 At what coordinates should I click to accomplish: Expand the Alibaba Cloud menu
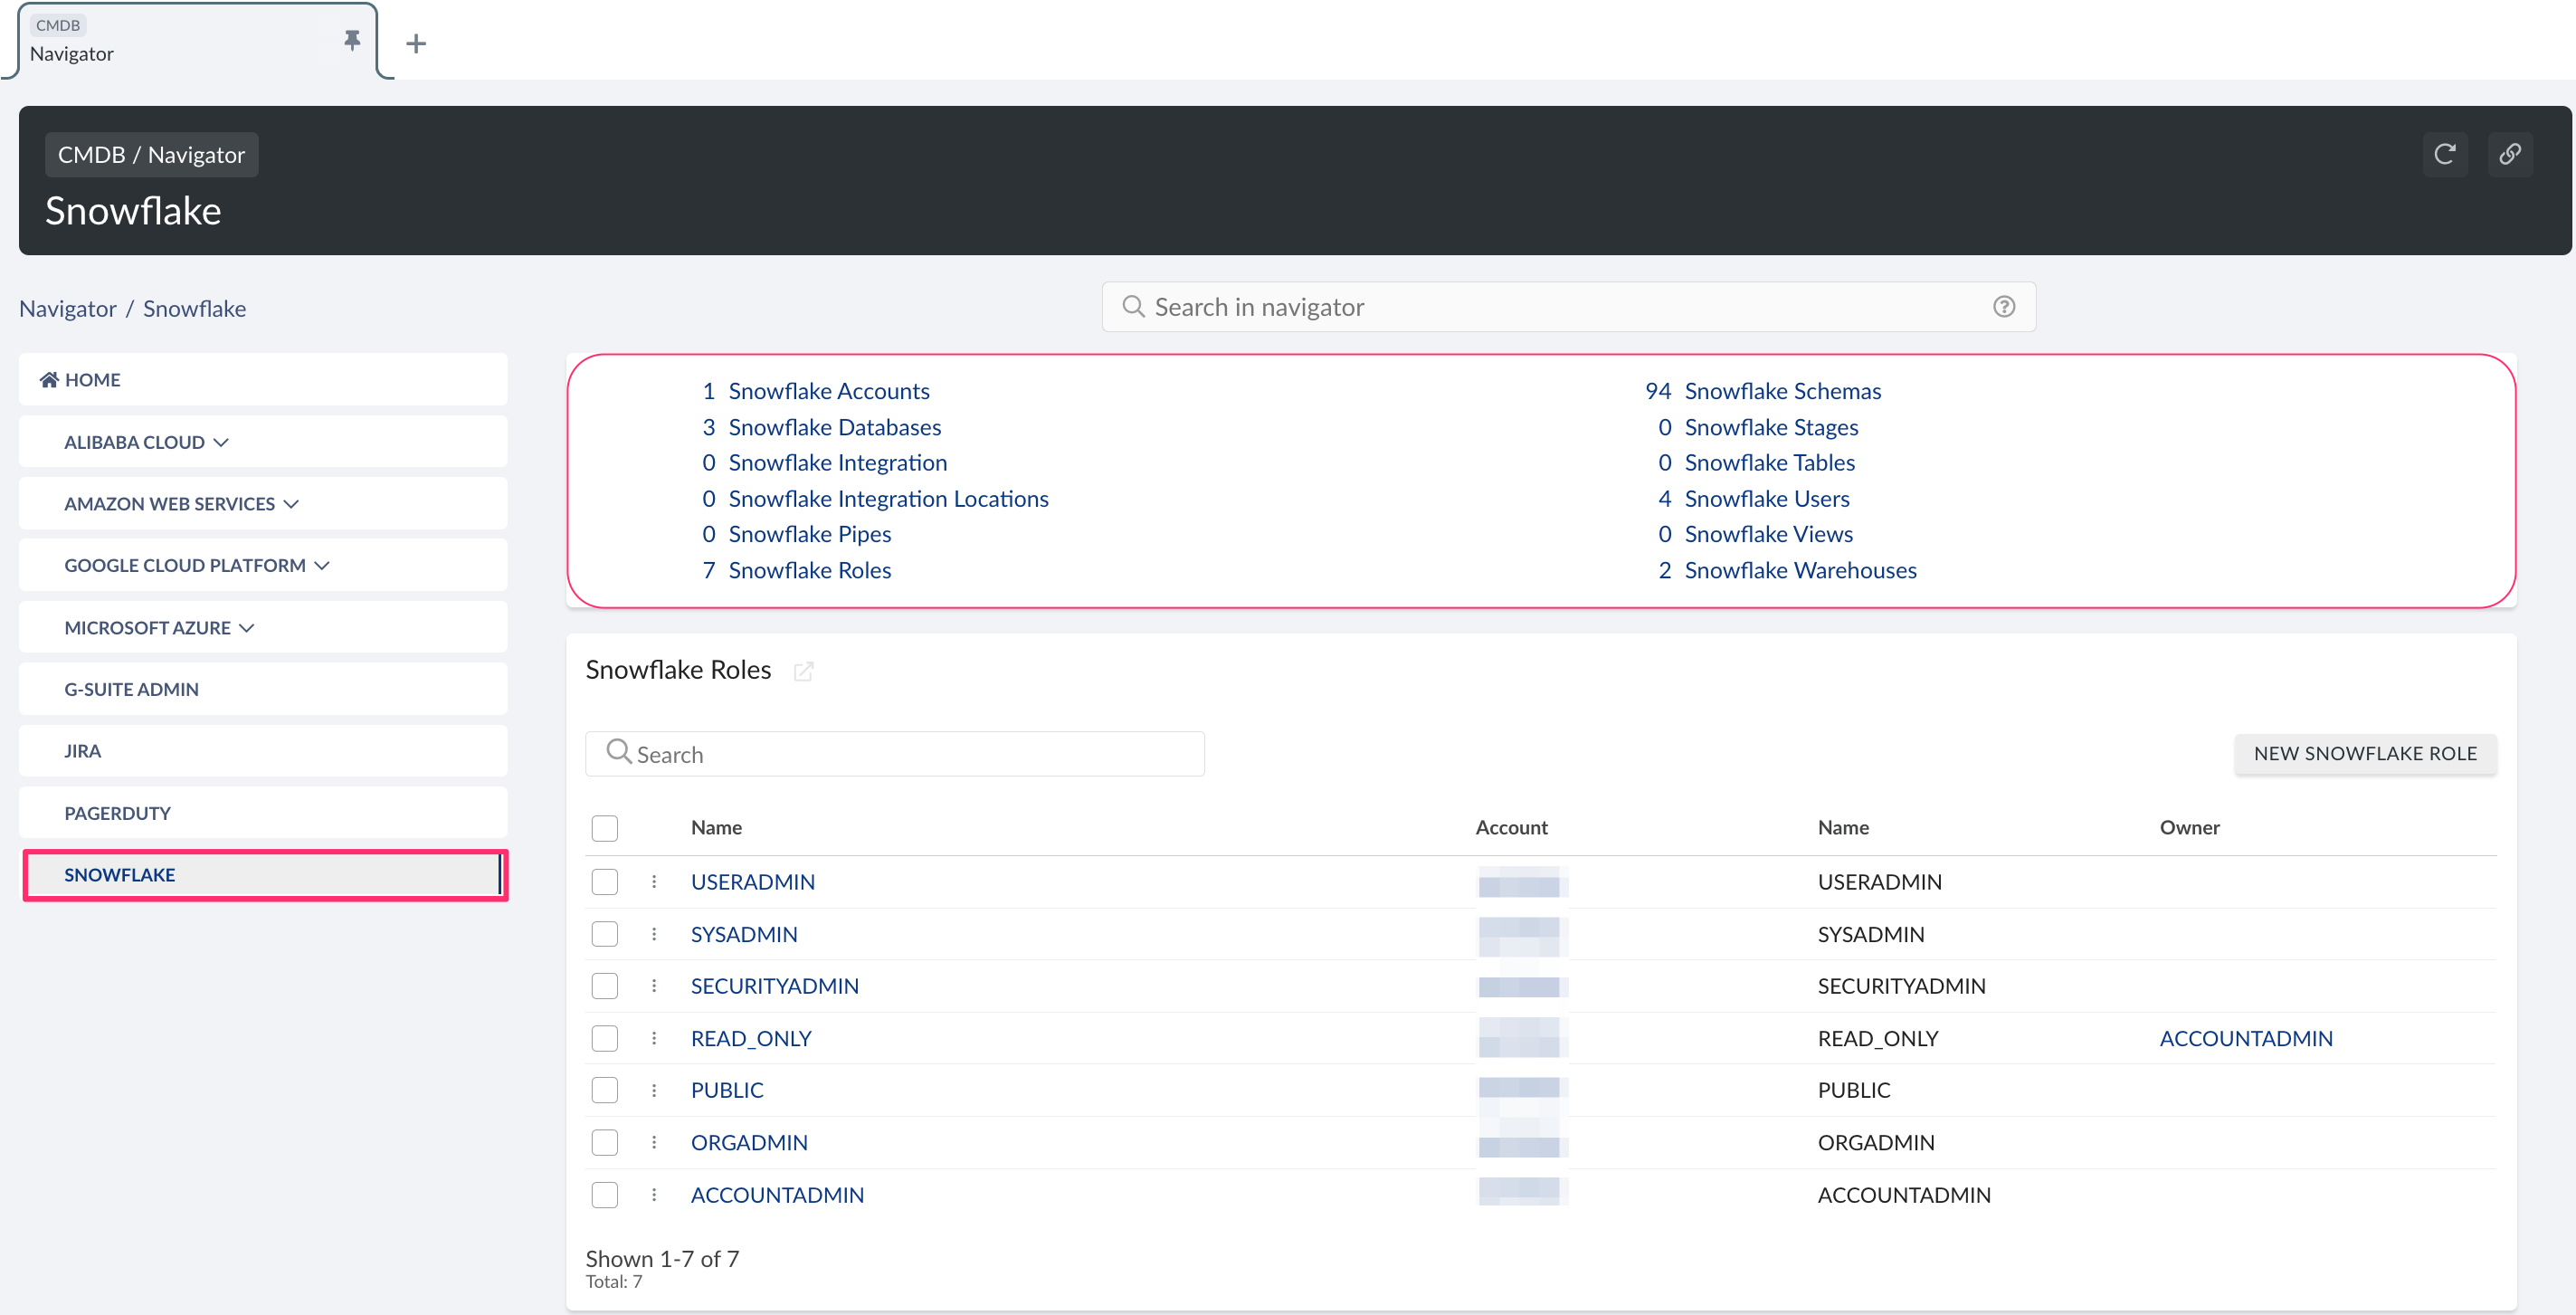pos(146,442)
